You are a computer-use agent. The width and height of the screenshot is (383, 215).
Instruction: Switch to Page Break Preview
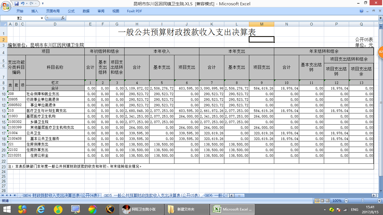[x=327, y=201]
